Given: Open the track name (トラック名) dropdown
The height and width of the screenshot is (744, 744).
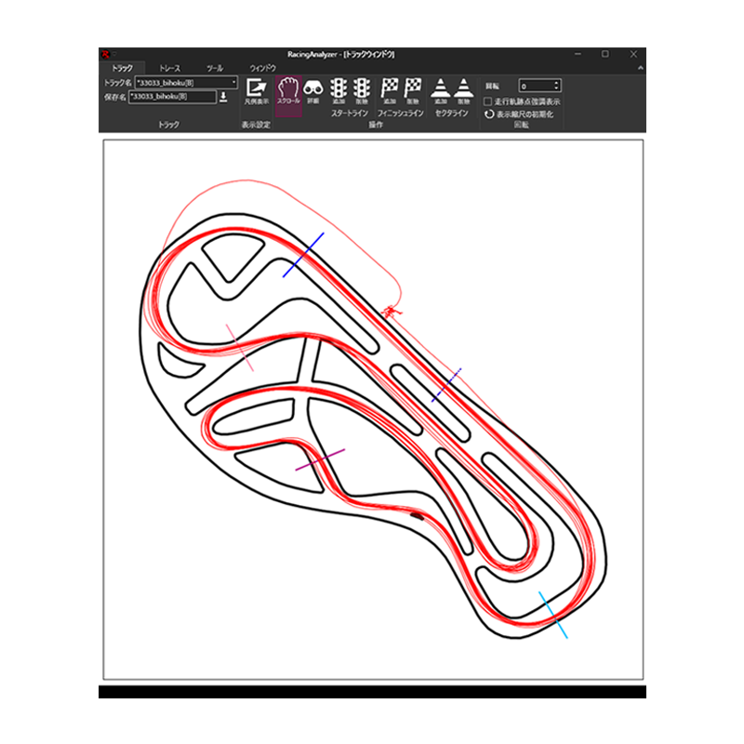Looking at the screenshot, I should 233,83.
